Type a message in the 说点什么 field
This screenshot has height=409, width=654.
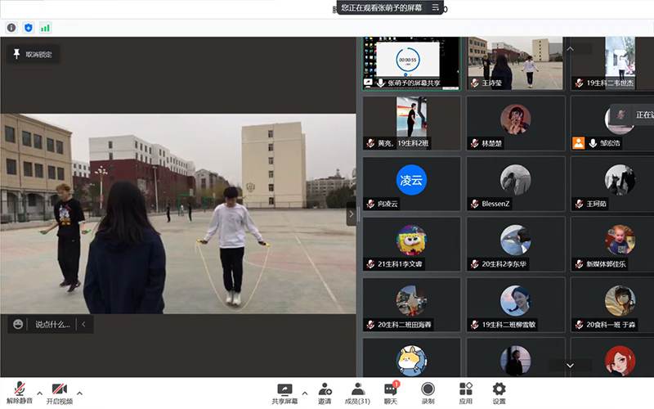tap(52, 324)
